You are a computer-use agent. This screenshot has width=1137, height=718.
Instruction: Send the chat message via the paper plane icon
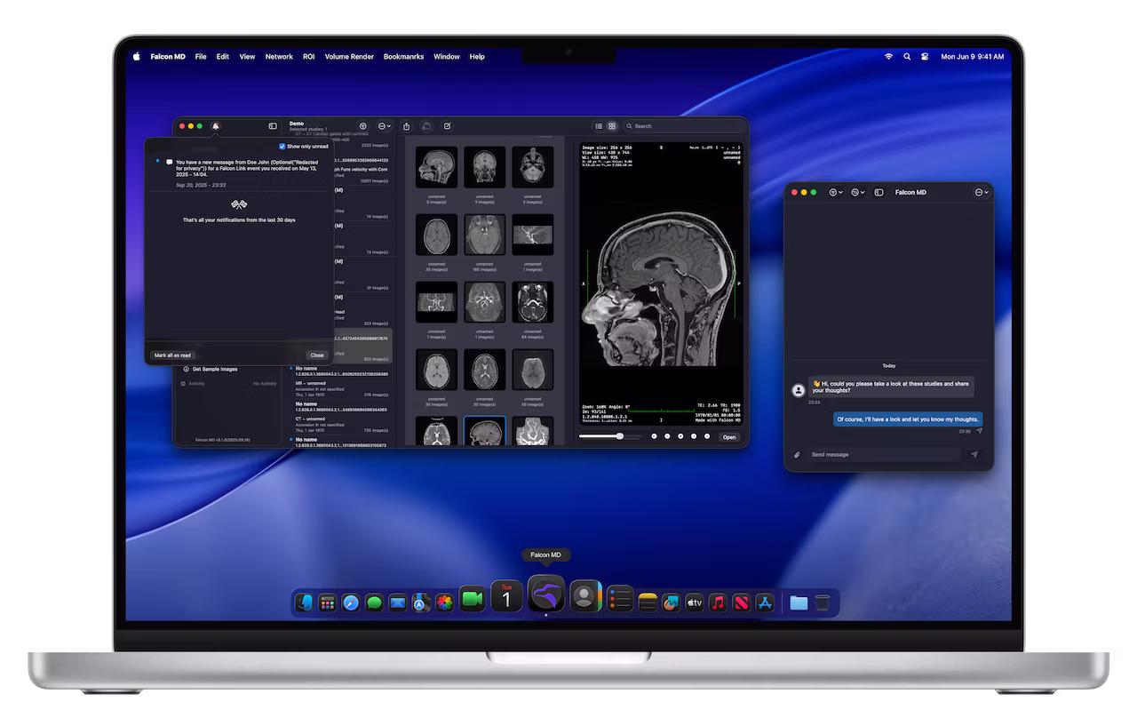[974, 454]
